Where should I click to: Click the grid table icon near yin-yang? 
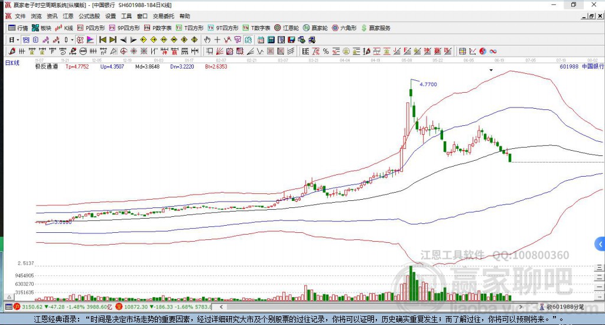click(462, 51)
